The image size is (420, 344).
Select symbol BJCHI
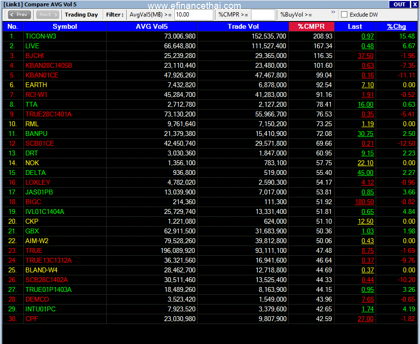35,56
